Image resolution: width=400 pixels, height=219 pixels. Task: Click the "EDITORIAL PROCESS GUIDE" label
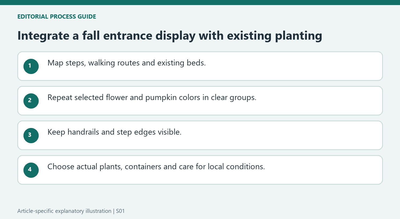(57, 16)
